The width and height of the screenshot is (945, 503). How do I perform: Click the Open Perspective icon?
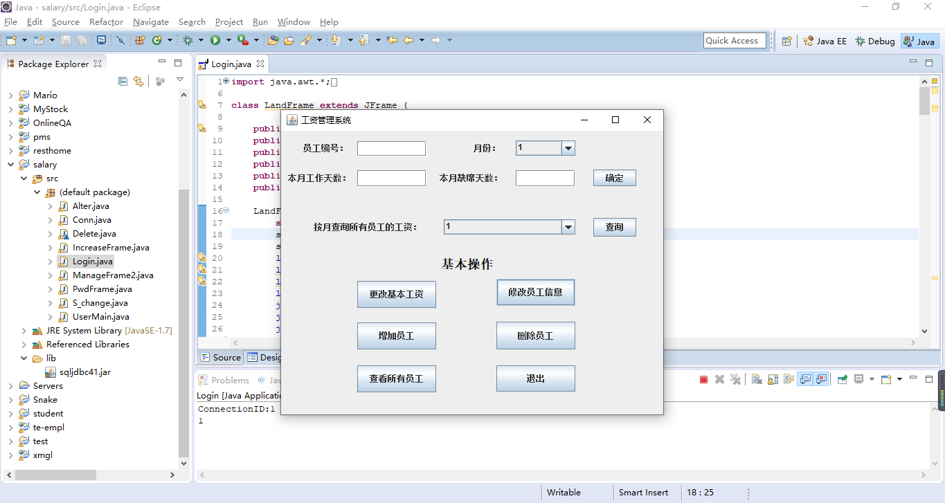787,41
